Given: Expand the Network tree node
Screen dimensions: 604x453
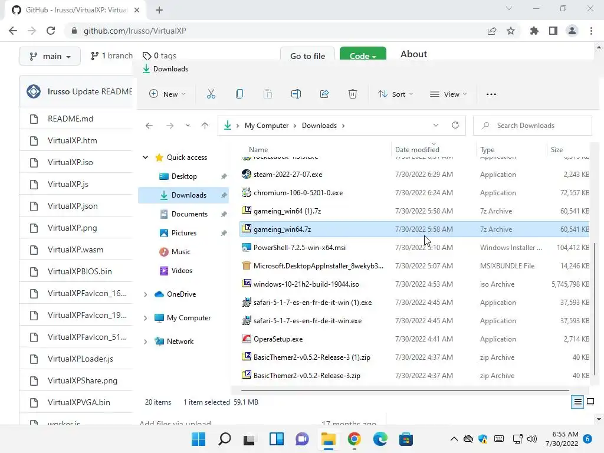Looking at the screenshot, I should click(x=145, y=342).
